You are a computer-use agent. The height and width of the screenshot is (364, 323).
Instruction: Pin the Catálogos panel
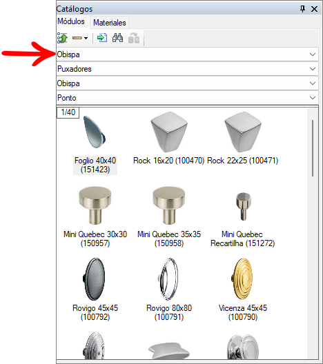pos(302,9)
